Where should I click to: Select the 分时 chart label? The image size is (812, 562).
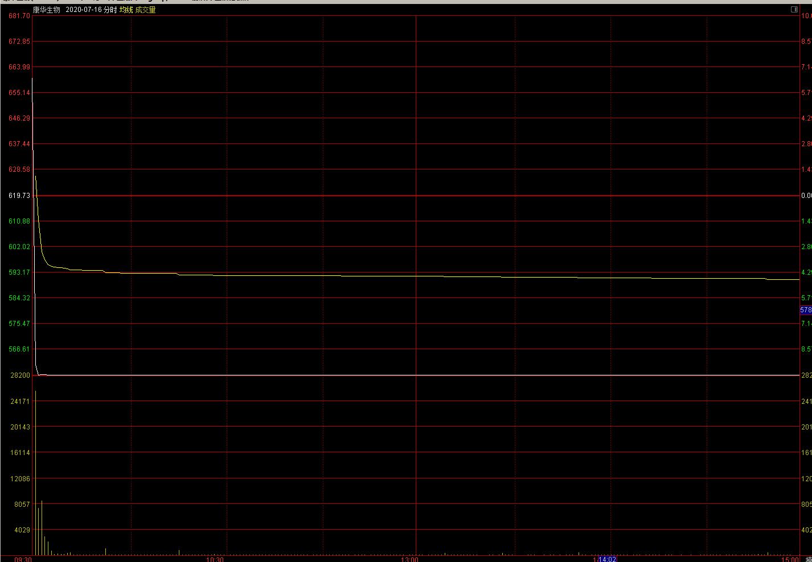pyautogui.click(x=110, y=10)
